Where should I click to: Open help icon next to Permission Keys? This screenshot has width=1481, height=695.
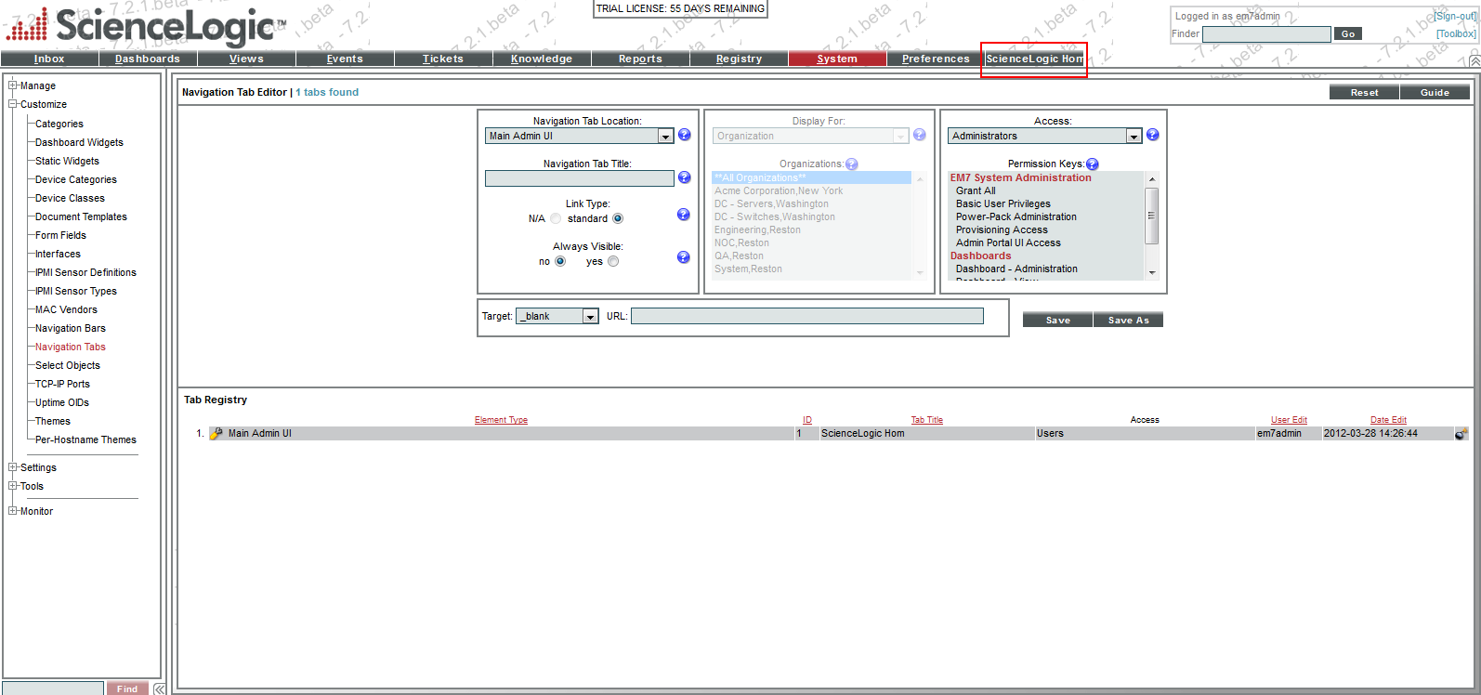point(1093,164)
